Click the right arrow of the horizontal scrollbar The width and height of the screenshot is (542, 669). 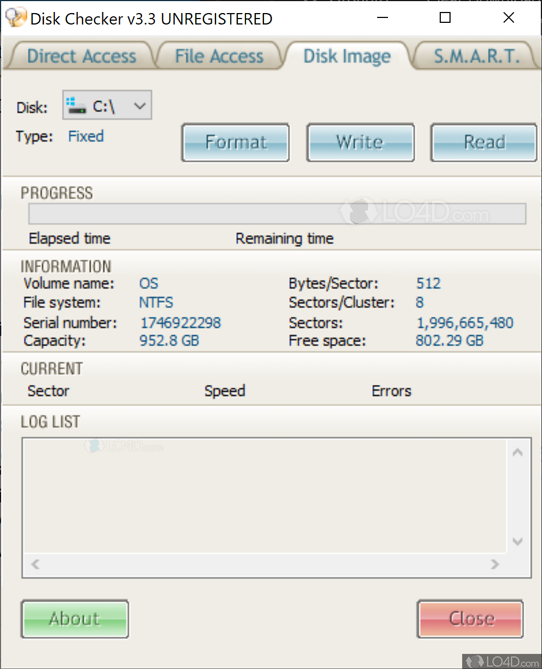click(495, 564)
